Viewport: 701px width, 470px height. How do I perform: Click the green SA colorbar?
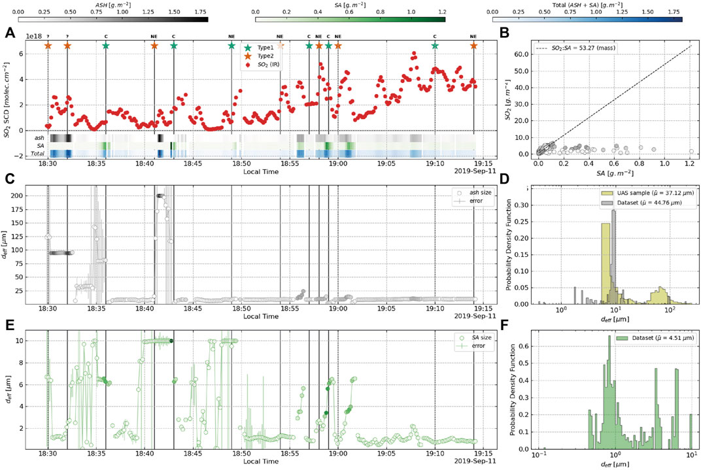(350, 19)
